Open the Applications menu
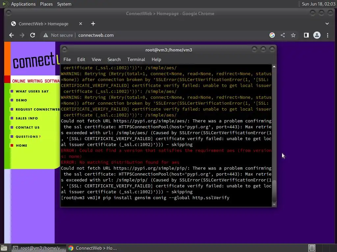This screenshot has height=252, width=337. (23, 4)
